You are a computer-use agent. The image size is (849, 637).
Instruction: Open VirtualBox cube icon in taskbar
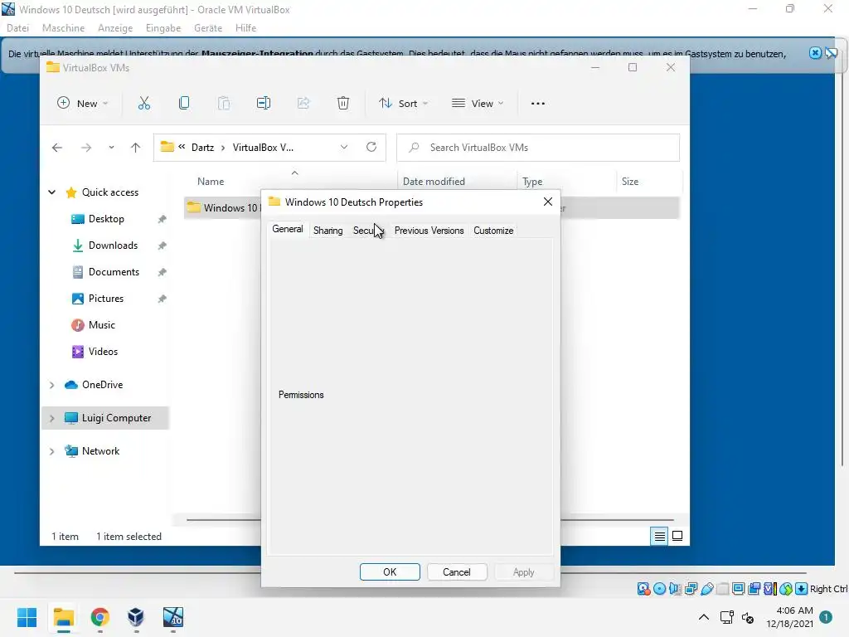[x=136, y=617]
